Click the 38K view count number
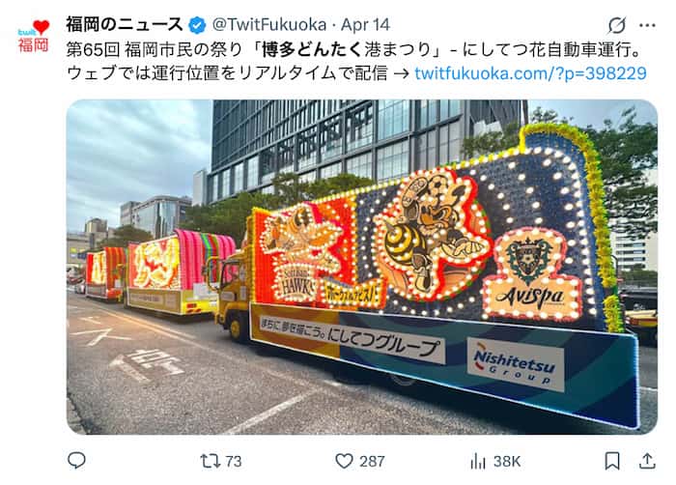 click(507, 461)
